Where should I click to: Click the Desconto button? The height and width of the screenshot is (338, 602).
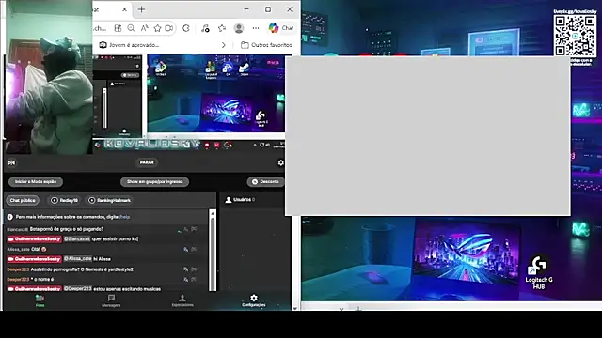265,181
